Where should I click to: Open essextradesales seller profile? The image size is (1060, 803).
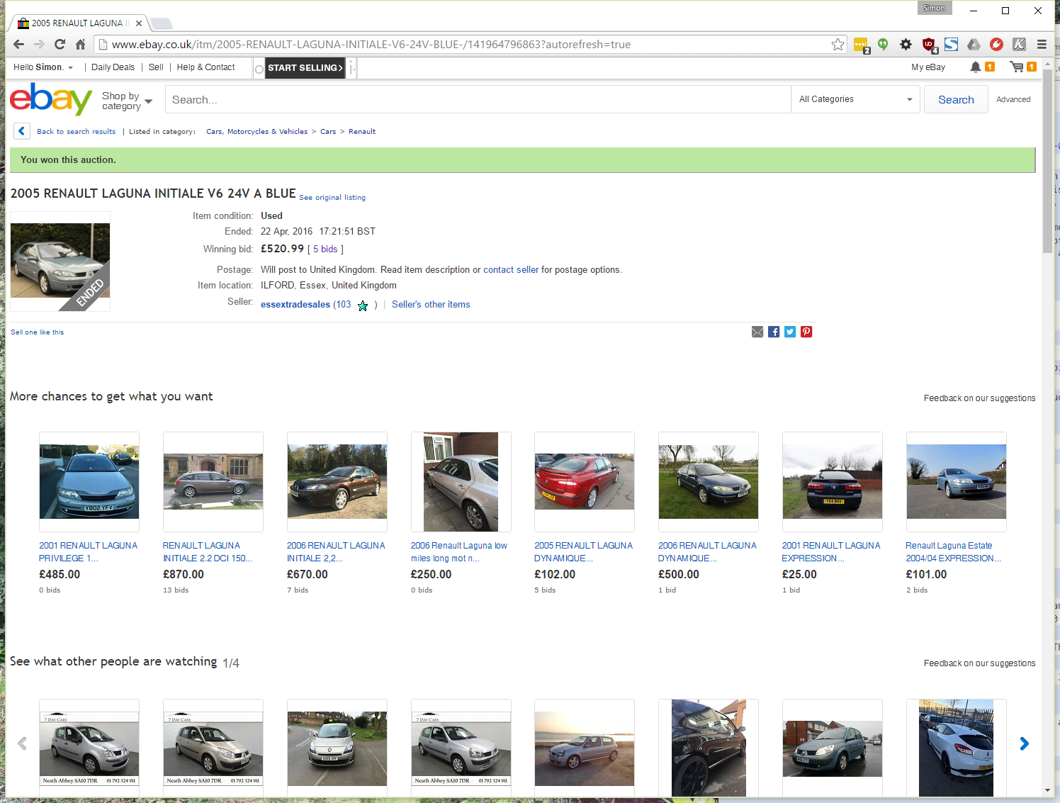click(295, 305)
